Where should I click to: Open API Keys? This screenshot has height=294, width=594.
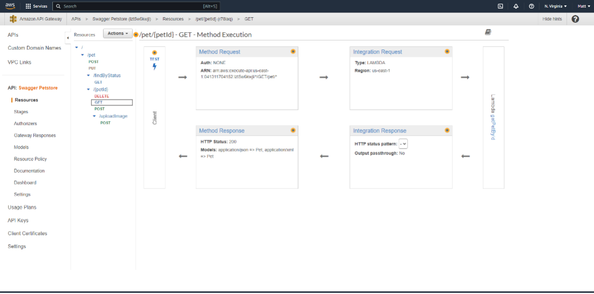pos(18,220)
